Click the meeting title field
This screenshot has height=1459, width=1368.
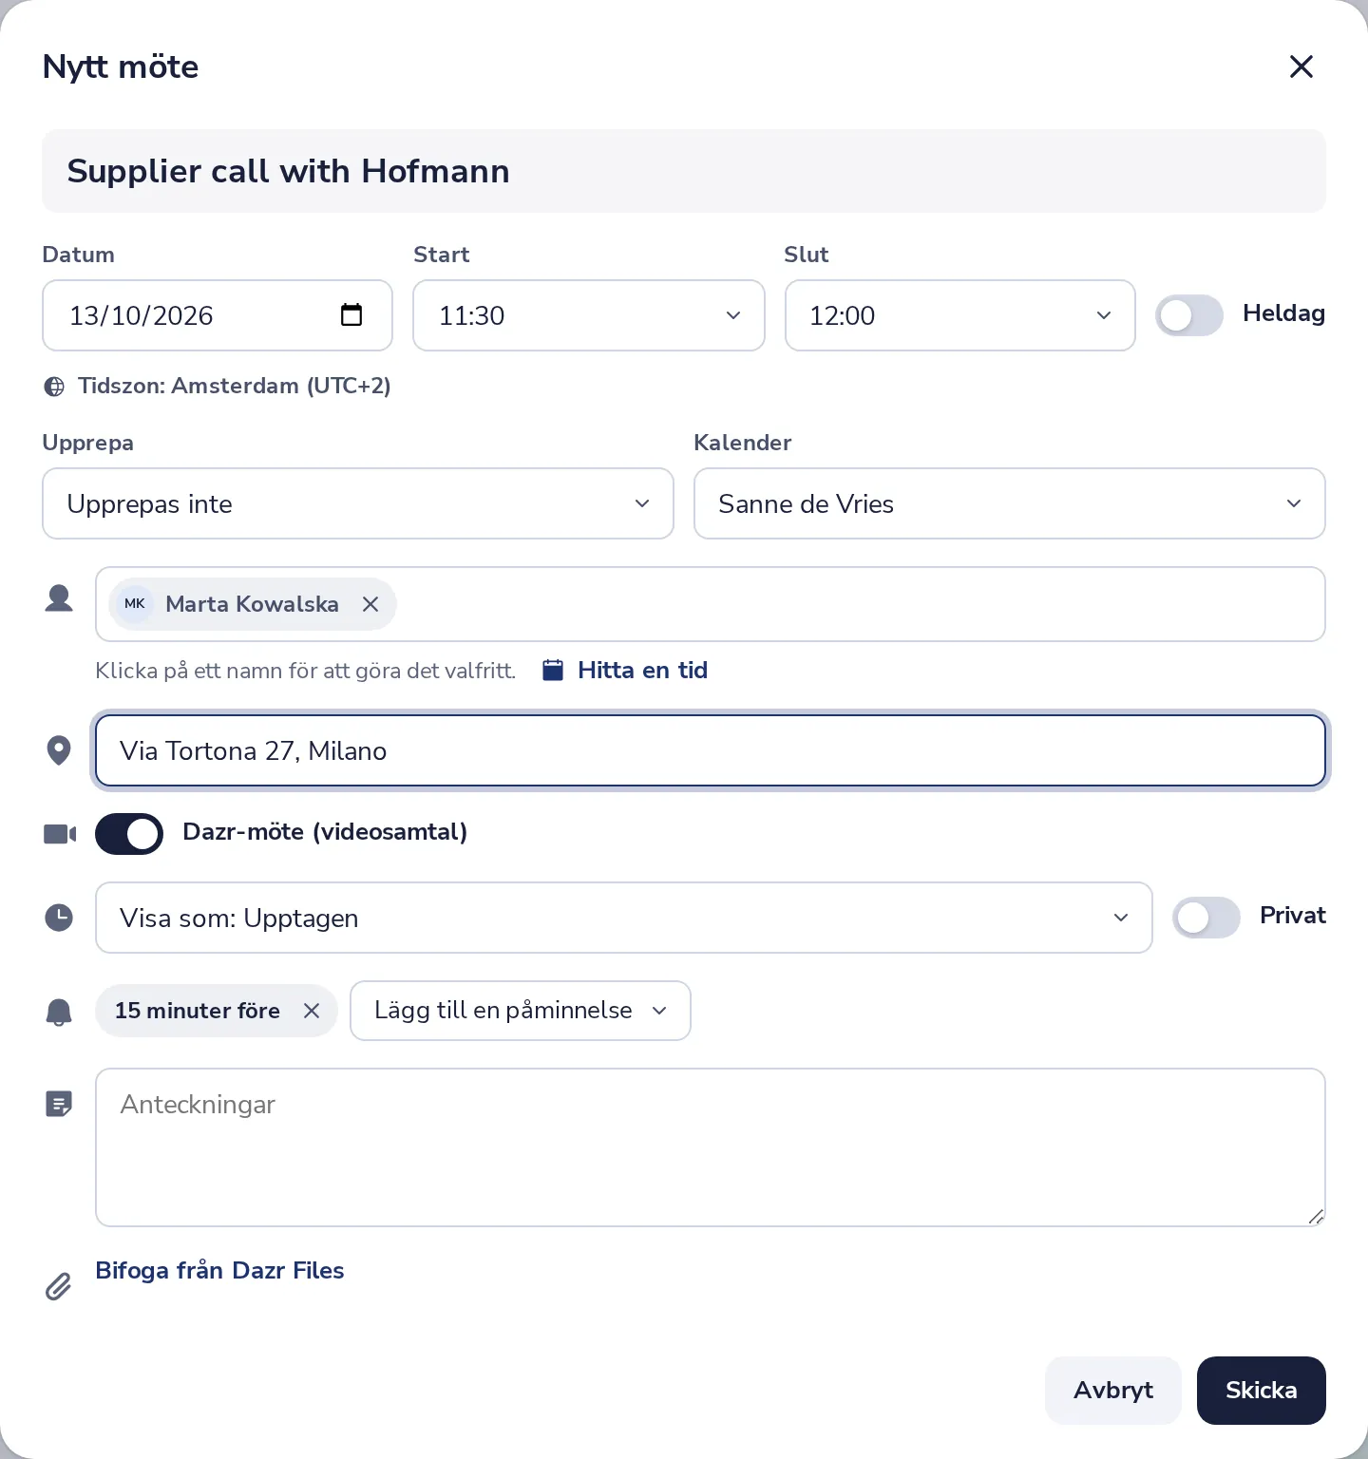pos(684,171)
